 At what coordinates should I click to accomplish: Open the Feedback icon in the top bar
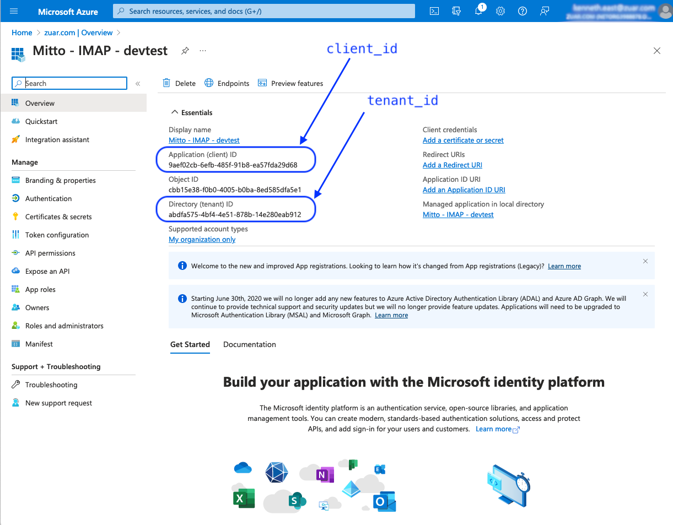tap(545, 11)
